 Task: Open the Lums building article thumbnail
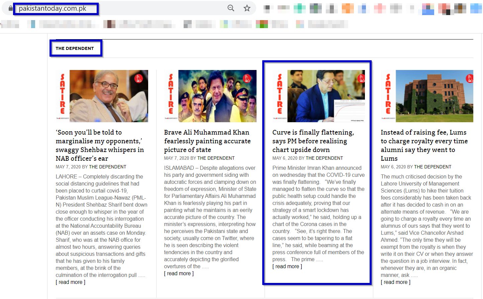[427, 96]
